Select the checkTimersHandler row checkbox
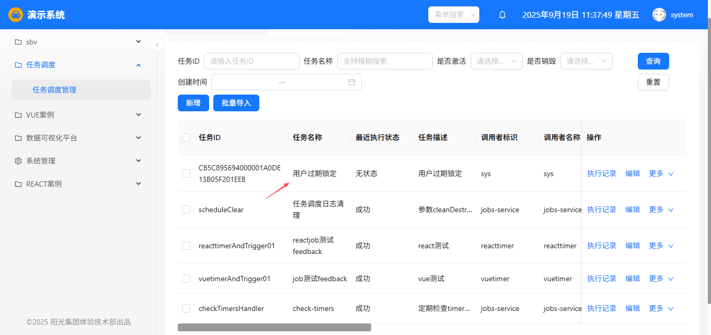Screen dimensions: 711x335 pyautogui.click(x=186, y=308)
